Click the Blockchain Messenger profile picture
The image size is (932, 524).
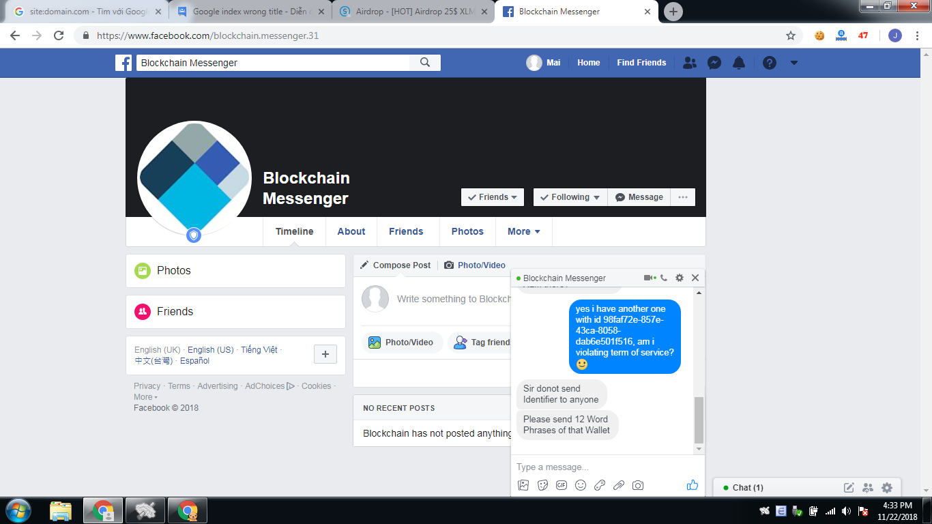pos(194,178)
